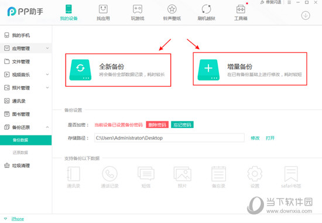Click the 当前设备已设置备份密码 red status text
The height and width of the screenshot is (223, 322).
118,125
